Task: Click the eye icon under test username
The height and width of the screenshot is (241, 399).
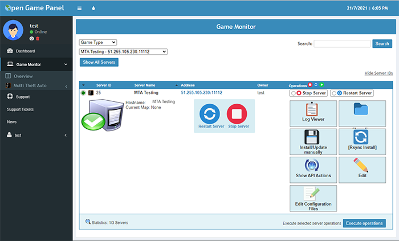Action: tap(31, 39)
